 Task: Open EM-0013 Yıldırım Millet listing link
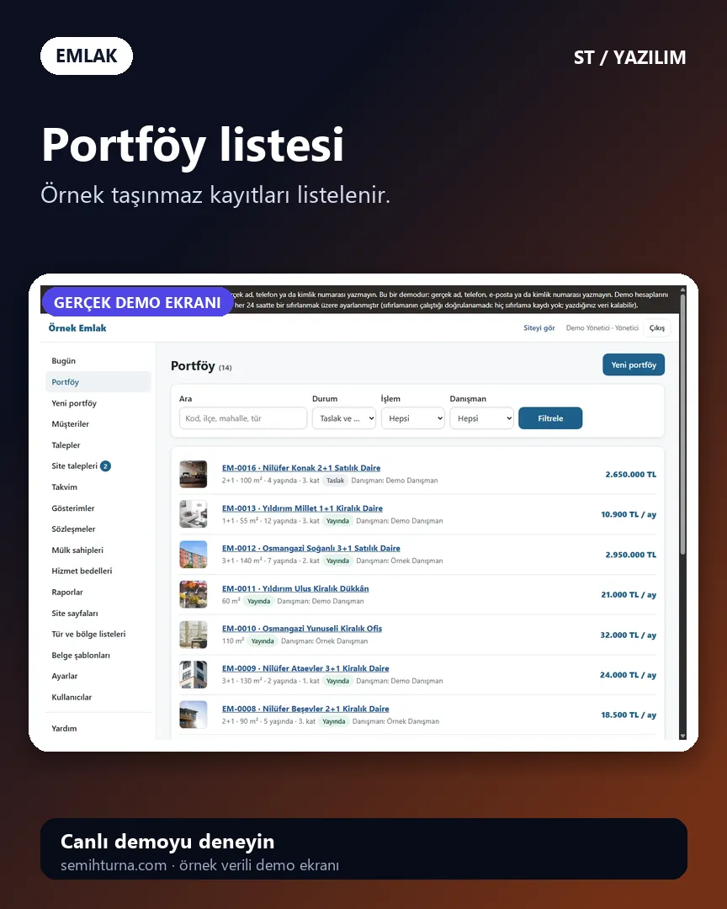click(x=302, y=508)
